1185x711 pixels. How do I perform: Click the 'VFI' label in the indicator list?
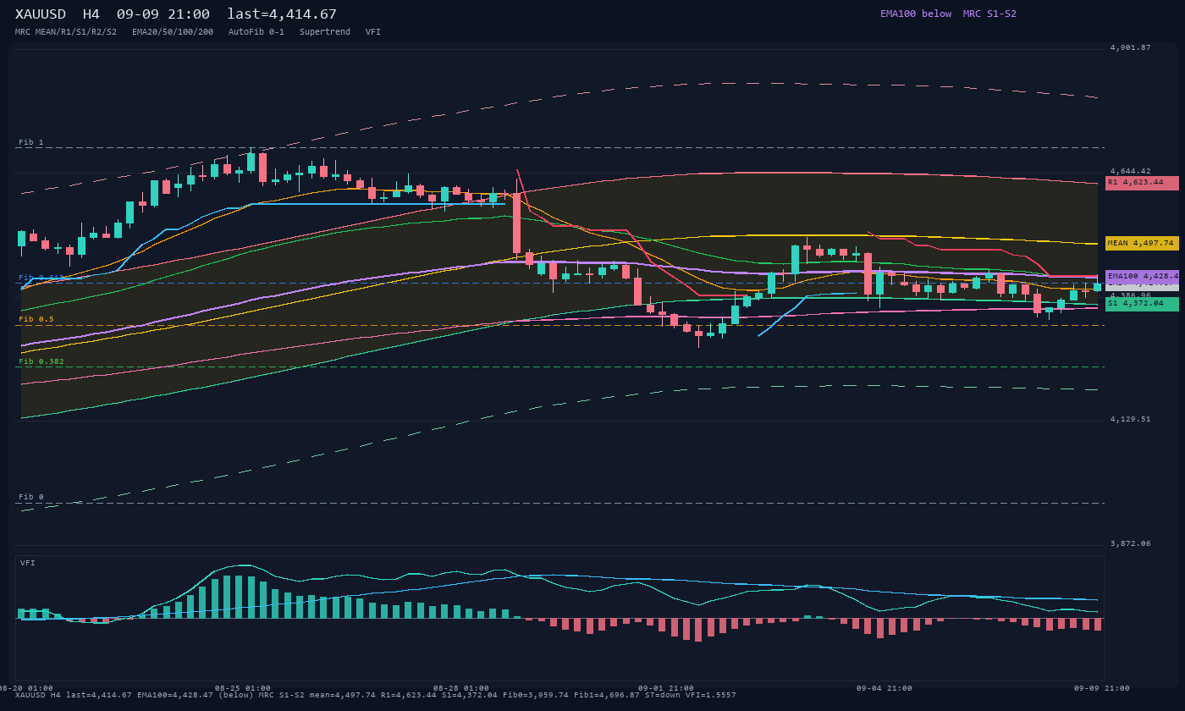coord(373,32)
